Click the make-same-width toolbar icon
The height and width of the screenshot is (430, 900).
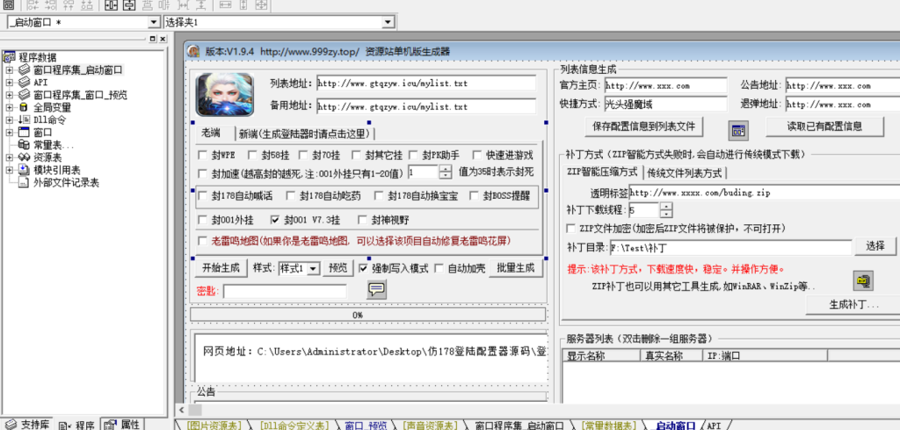(226, 5)
